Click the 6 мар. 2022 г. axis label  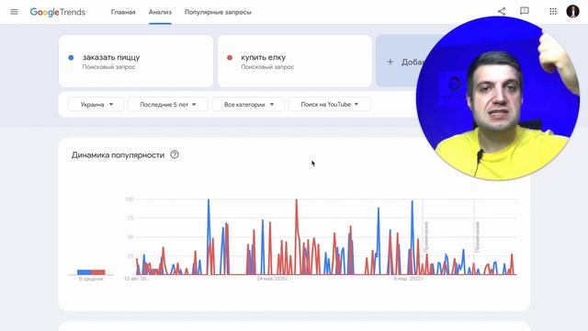pyautogui.click(x=408, y=279)
